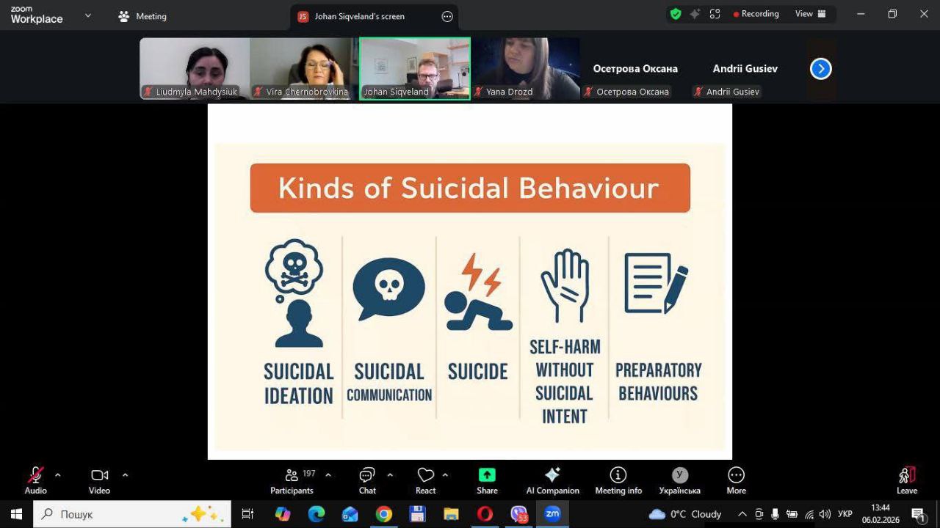This screenshot has height=528, width=940.
Task: Expand the video settings arrow
Action: pos(125,475)
